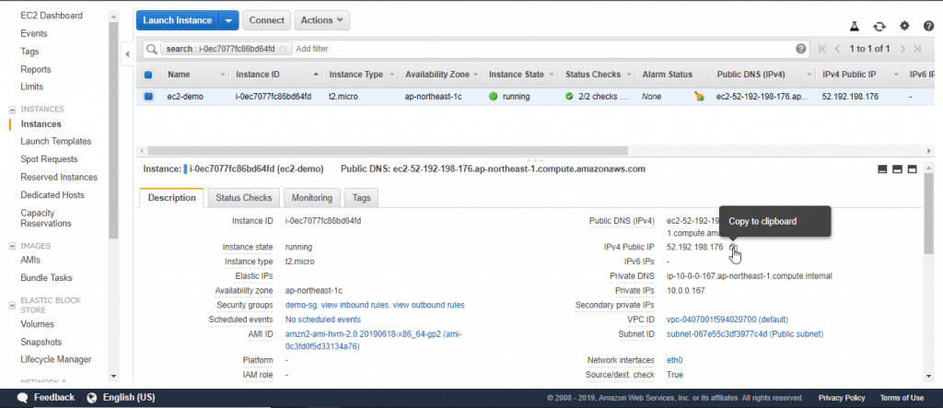Open the Instance State column dropdown
Viewport: 943px width, 408px height.
point(553,75)
